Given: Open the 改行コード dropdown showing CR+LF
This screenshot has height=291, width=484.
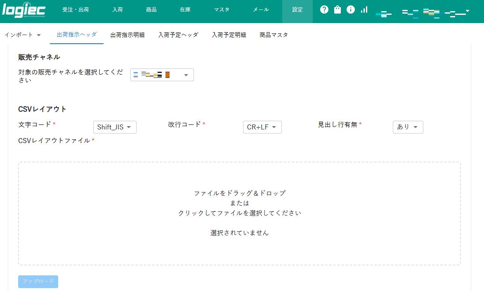Looking at the screenshot, I should click(262, 127).
